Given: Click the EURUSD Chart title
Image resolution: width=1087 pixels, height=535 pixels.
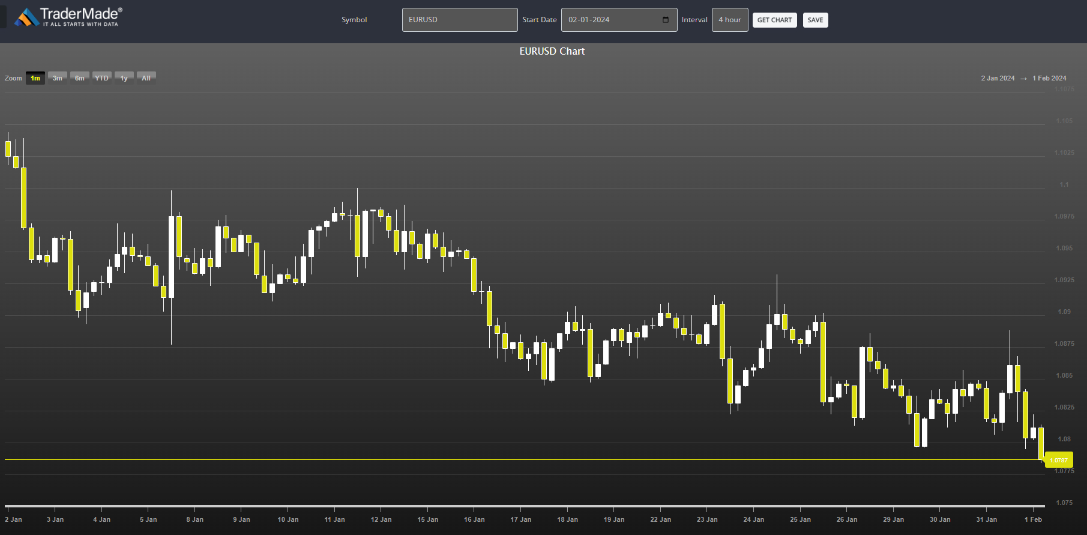Looking at the screenshot, I should (x=552, y=52).
